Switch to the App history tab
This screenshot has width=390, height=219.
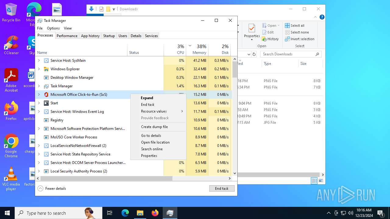click(x=90, y=36)
